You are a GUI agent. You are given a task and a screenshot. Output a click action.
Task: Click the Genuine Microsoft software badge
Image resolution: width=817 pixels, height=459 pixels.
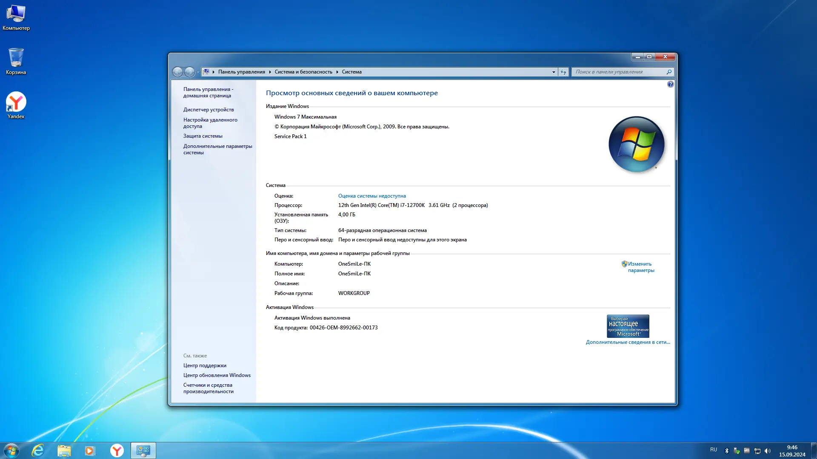point(628,326)
